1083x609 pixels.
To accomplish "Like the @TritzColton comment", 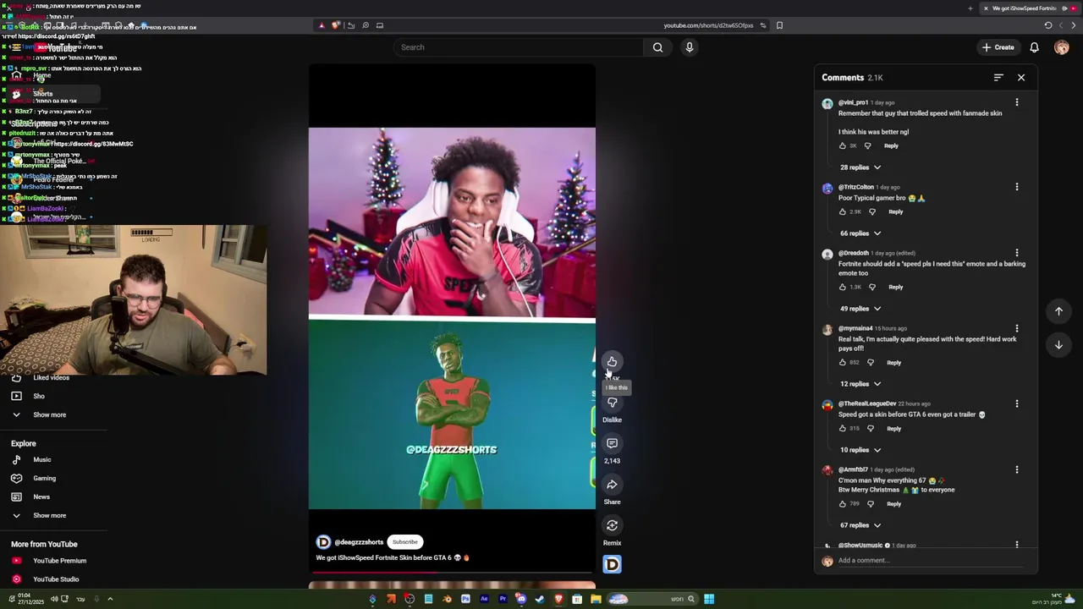I will [x=843, y=211].
